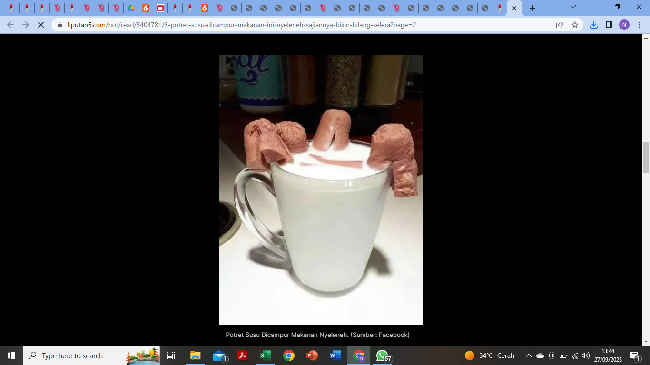Image resolution: width=650 pixels, height=365 pixels.
Task: Open a new browser tab
Action: coord(532,8)
